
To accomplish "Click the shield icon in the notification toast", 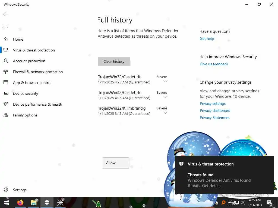I will (181, 164).
